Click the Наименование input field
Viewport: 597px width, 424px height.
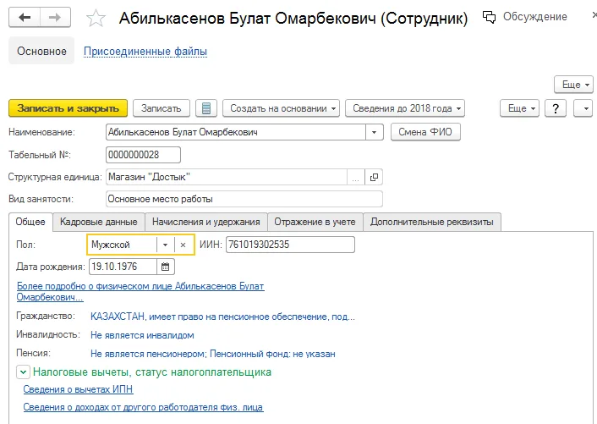(x=236, y=132)
